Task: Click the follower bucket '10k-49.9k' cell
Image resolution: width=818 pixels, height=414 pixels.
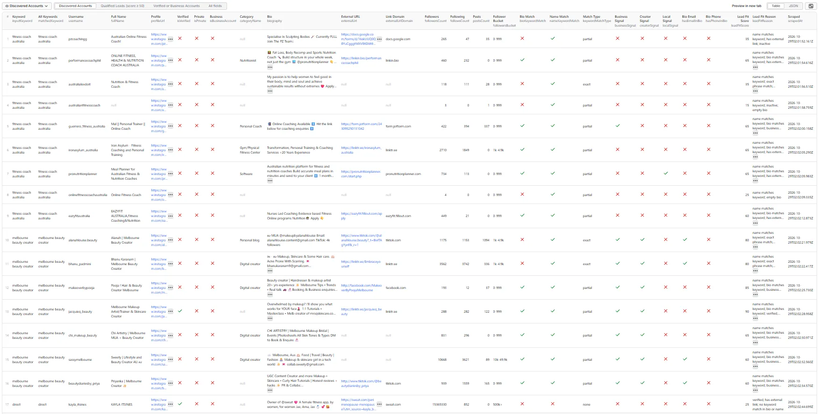Action: [x=500, y=360]
